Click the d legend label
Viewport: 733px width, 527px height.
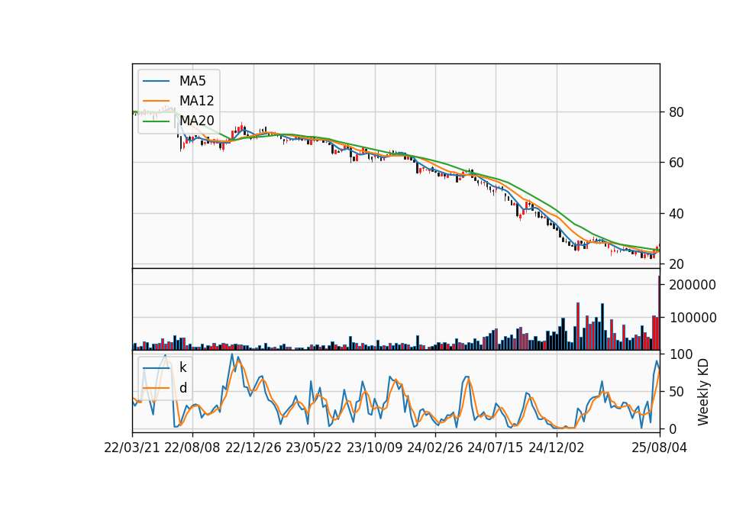182,388
